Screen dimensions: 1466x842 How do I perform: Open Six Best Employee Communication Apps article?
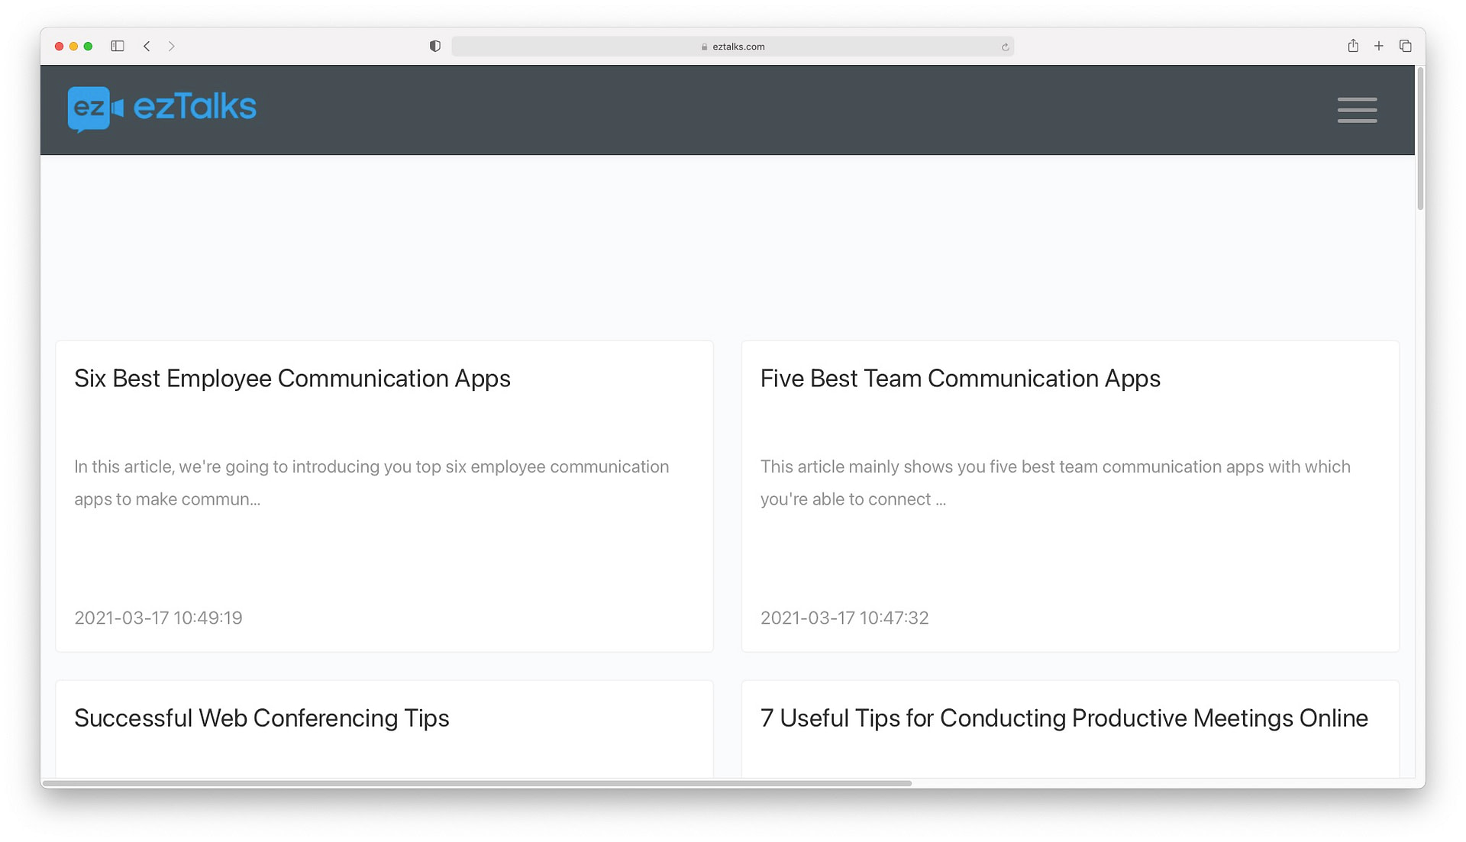point(292,379)
